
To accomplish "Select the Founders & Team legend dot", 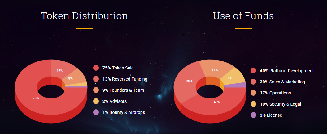I will click(x=96, y=90).
